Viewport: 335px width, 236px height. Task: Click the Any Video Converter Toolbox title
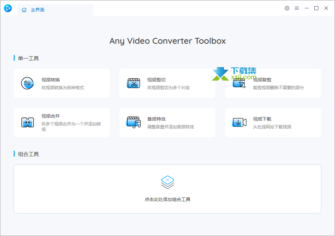click(x=167, y=41)
